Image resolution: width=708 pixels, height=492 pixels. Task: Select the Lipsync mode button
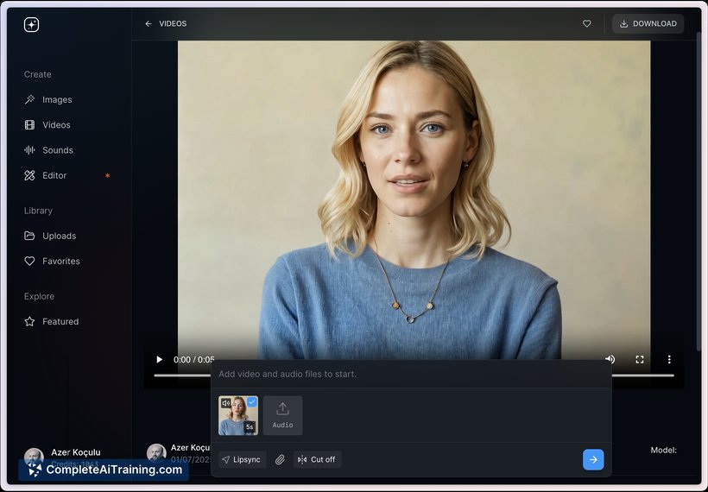[x=242, y=459]
